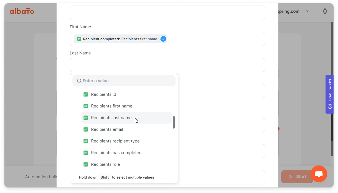This screenshot has width=338, height=193.
Task: Click the Recipient completed first name chip
Action: 120,39
